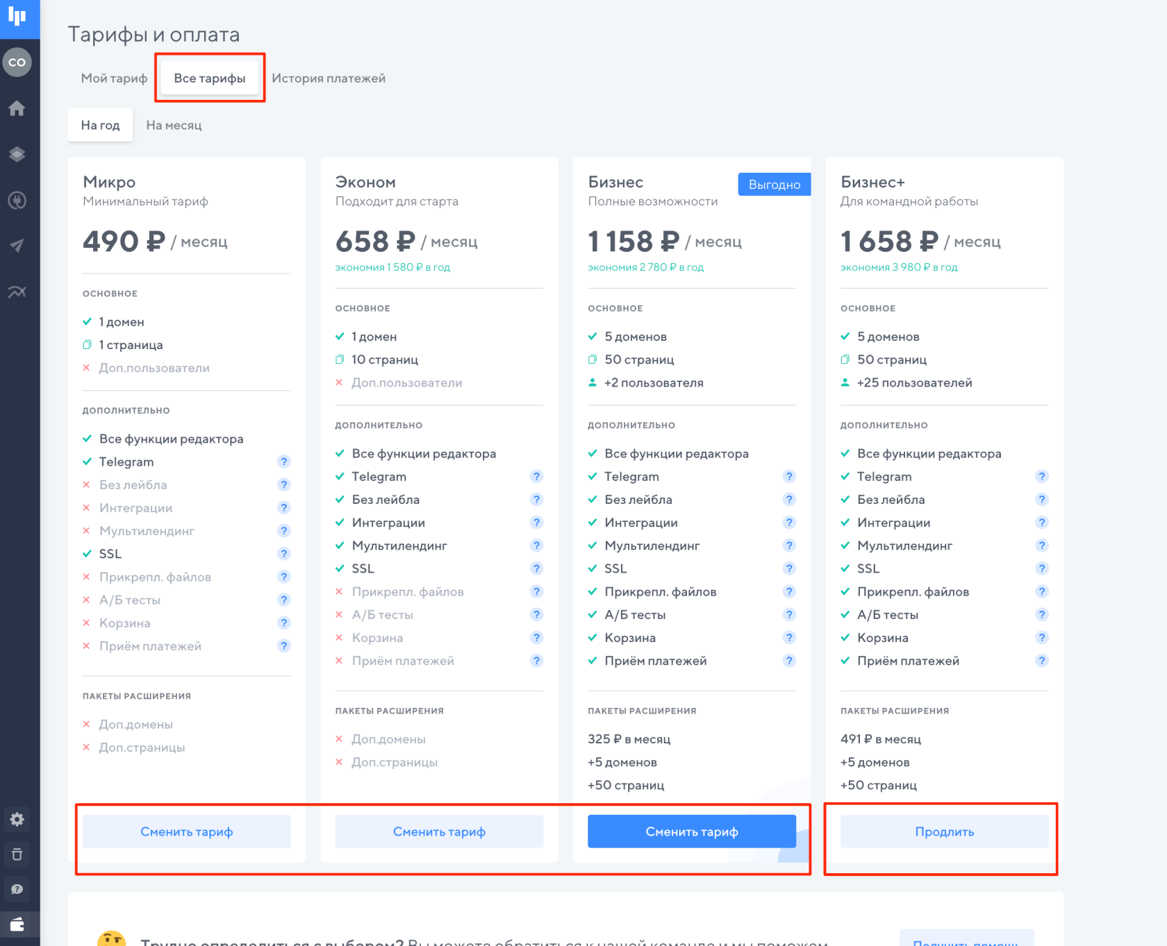Select the Все тарифы tab
Viewport: 1167px width, 946px height.
[210, 78]
